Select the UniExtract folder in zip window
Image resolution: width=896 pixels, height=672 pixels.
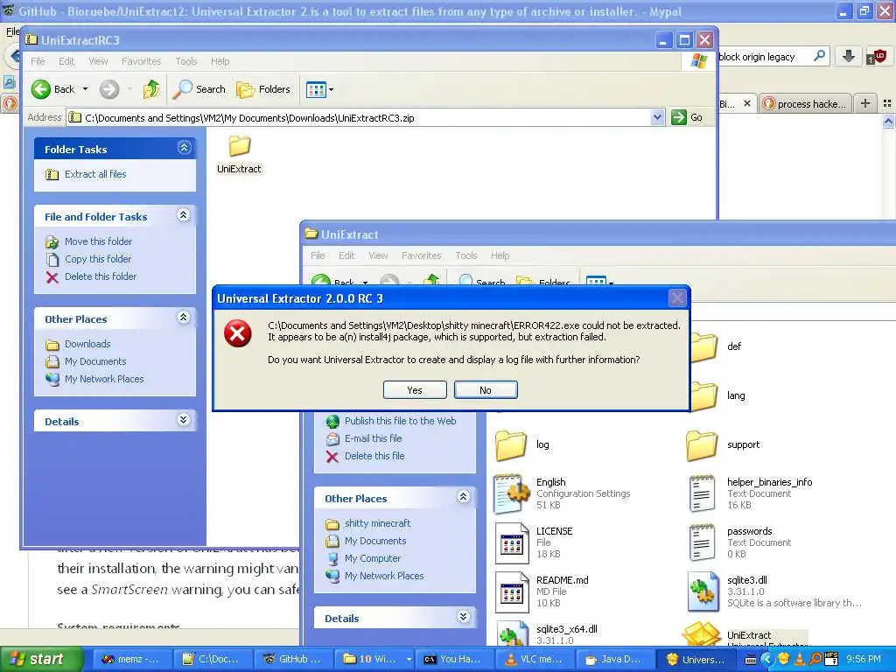pos(239,153)
